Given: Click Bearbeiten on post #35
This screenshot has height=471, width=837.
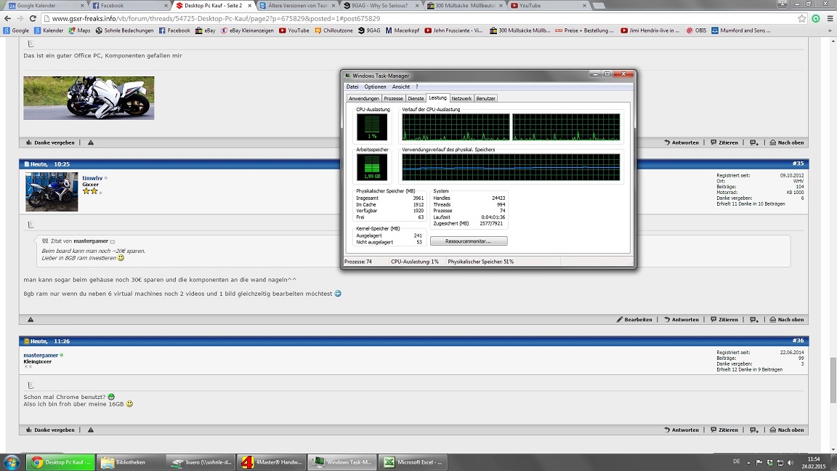Looking at the screenshot, I should (634, 320).
